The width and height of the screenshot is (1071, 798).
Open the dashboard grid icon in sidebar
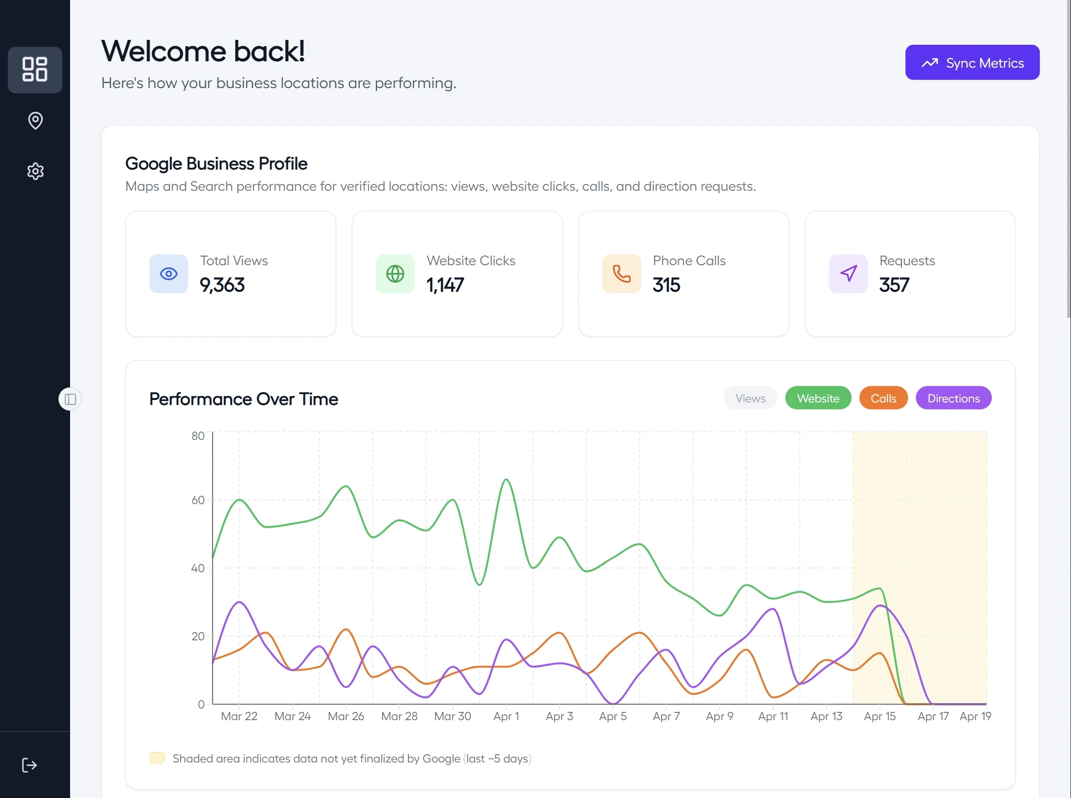click(x=35, y=70)
